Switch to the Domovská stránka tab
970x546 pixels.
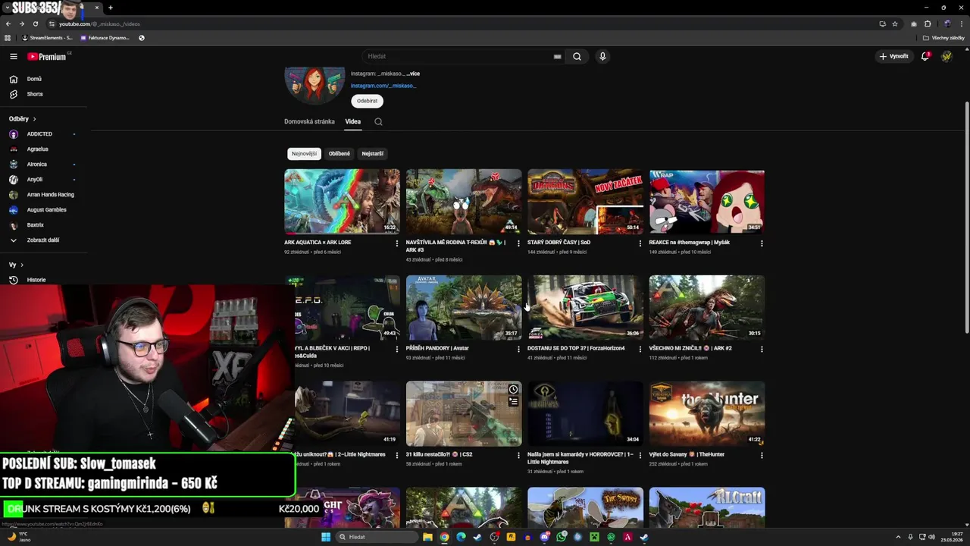click(309, 121)
